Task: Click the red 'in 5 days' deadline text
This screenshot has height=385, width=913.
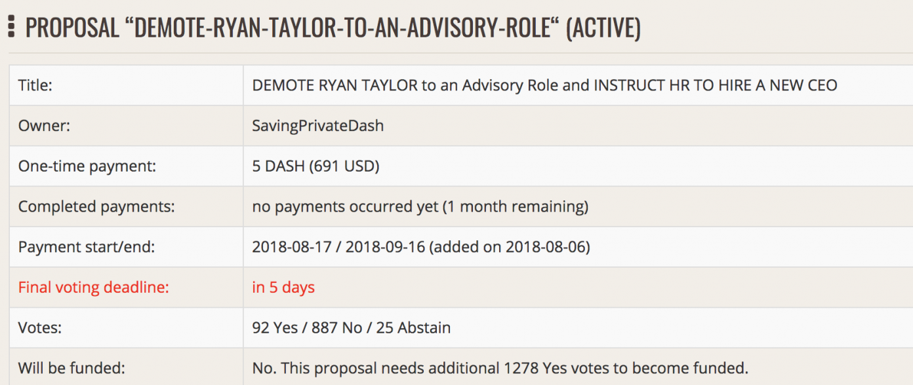Action: click(x=283, y=287)
